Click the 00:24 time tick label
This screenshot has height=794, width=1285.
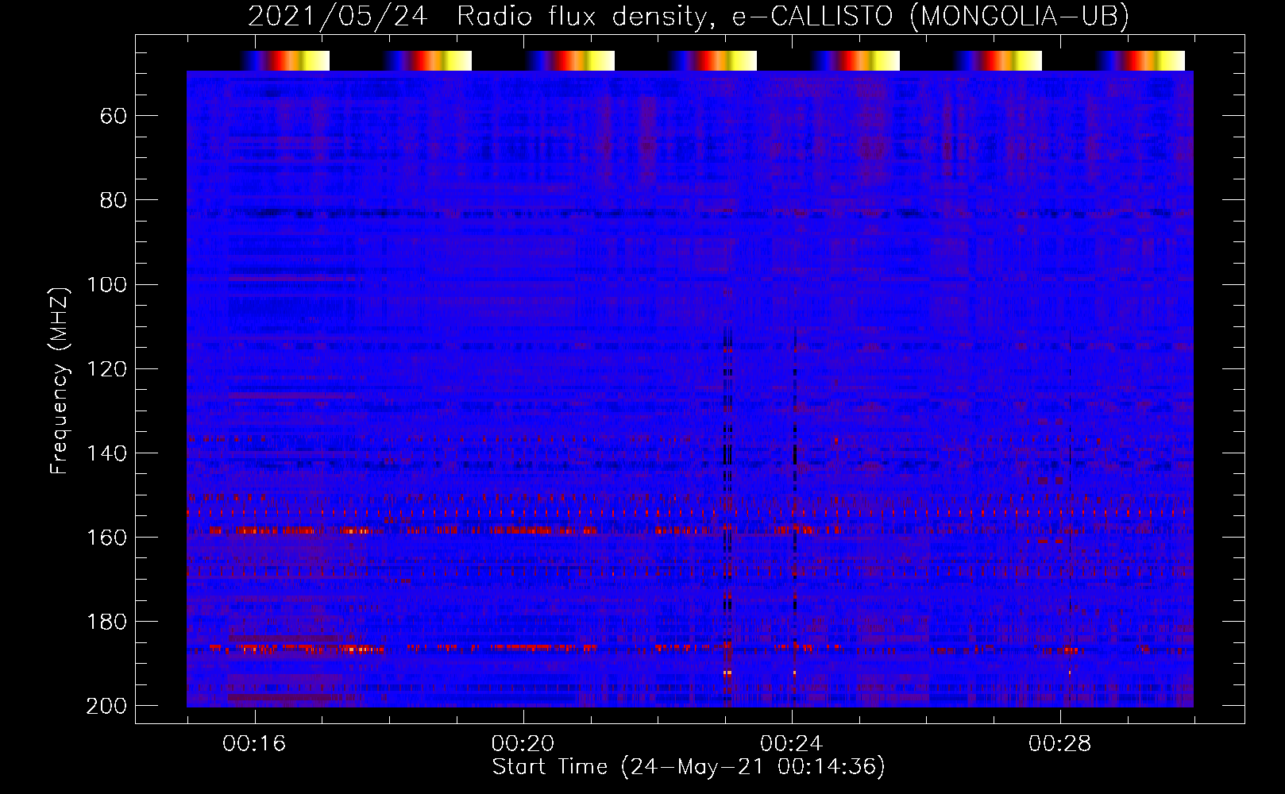[791, 743]
